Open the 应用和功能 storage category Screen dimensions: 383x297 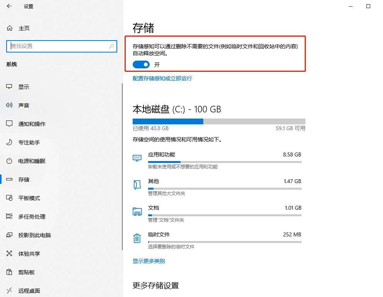point(218,160)
